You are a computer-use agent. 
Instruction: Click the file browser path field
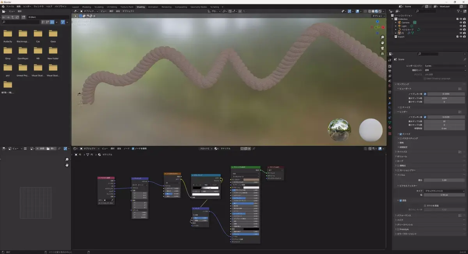coord(48,17)
